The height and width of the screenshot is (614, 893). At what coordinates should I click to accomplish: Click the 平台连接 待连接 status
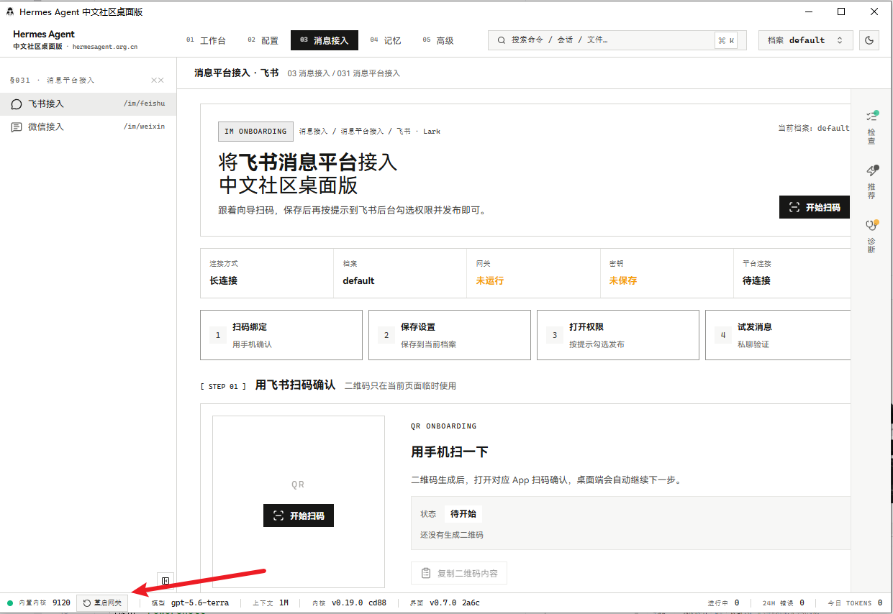click(792, 273)
